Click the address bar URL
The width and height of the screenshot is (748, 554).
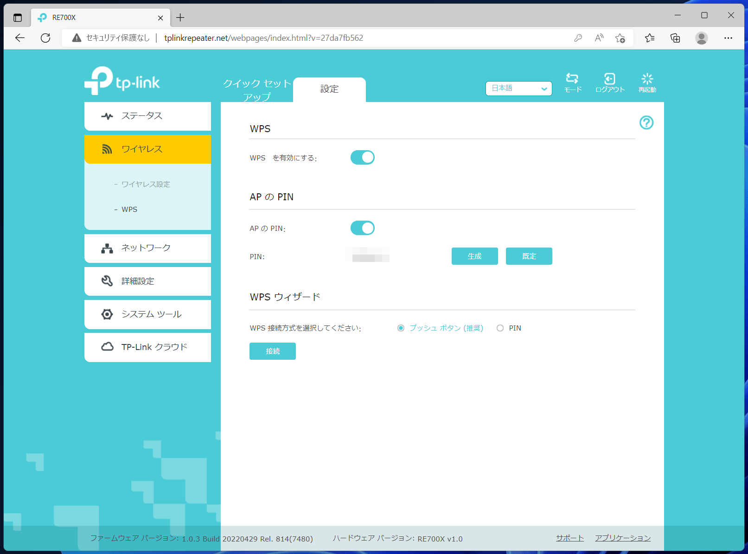(263, 38)
